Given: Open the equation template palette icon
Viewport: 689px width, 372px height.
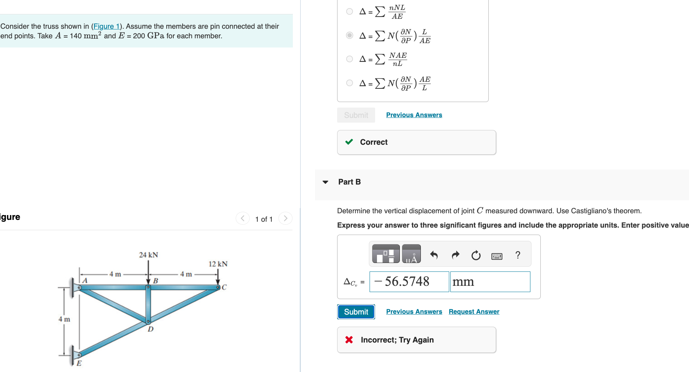Looking at the screenshot, I should point(385,253).
